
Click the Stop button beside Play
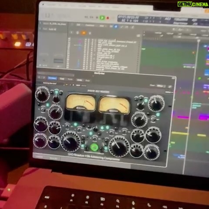click(97, 17)
